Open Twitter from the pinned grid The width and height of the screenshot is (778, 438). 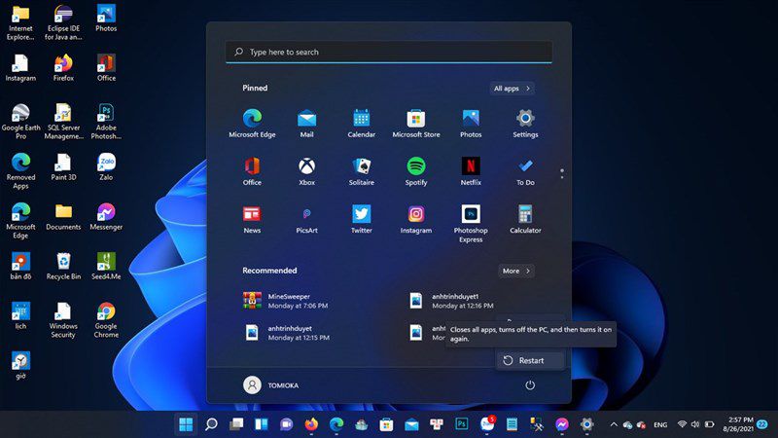click(x=361, y=219)
